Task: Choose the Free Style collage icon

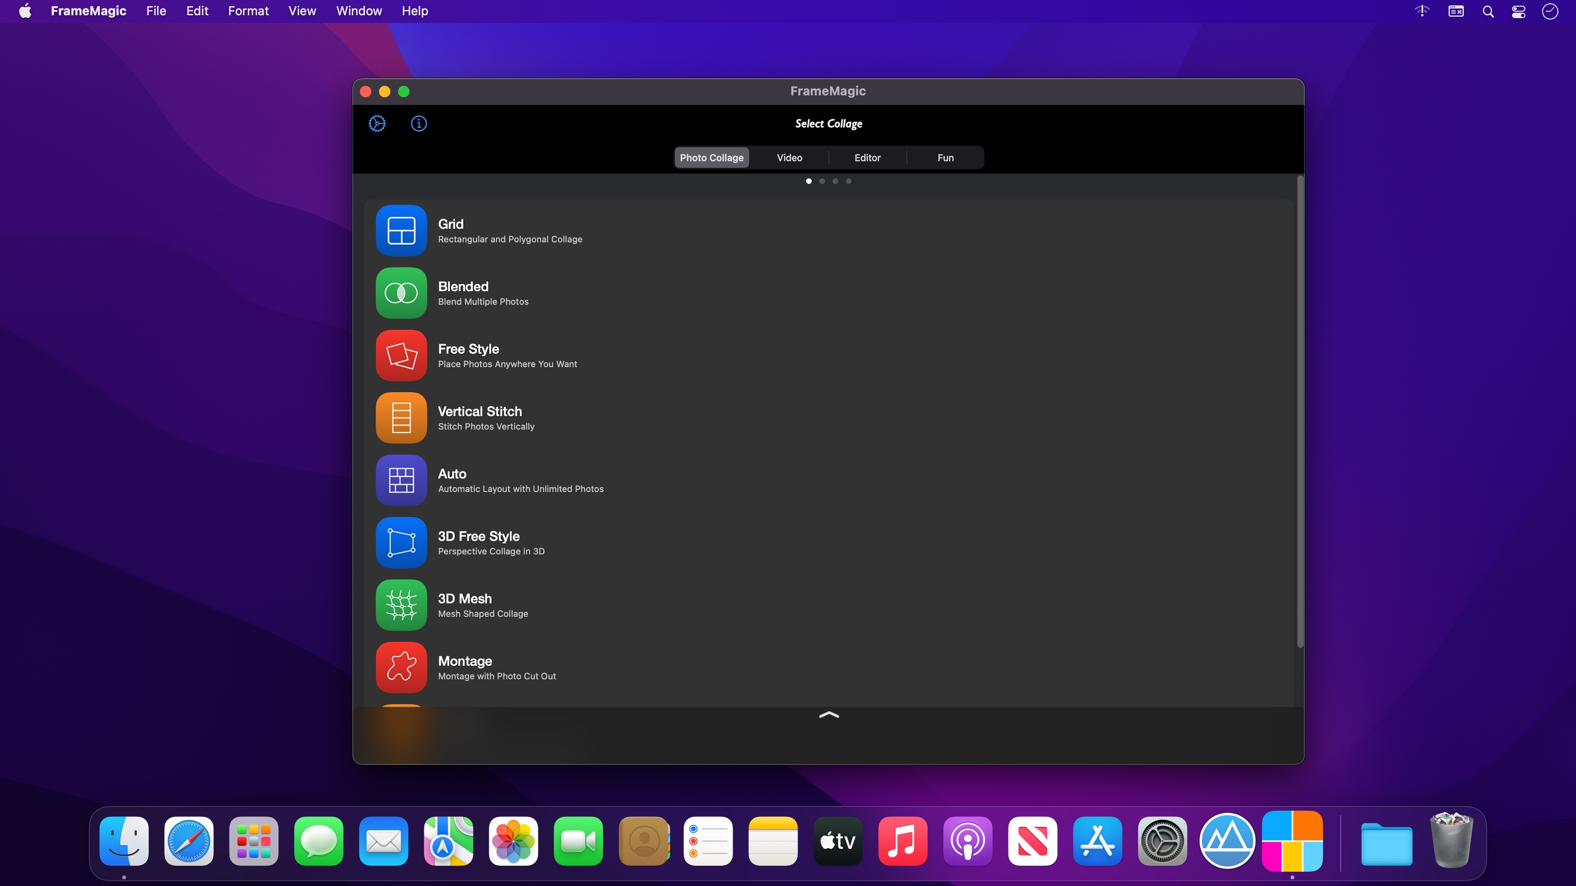Action: click(x=401, y=355)
